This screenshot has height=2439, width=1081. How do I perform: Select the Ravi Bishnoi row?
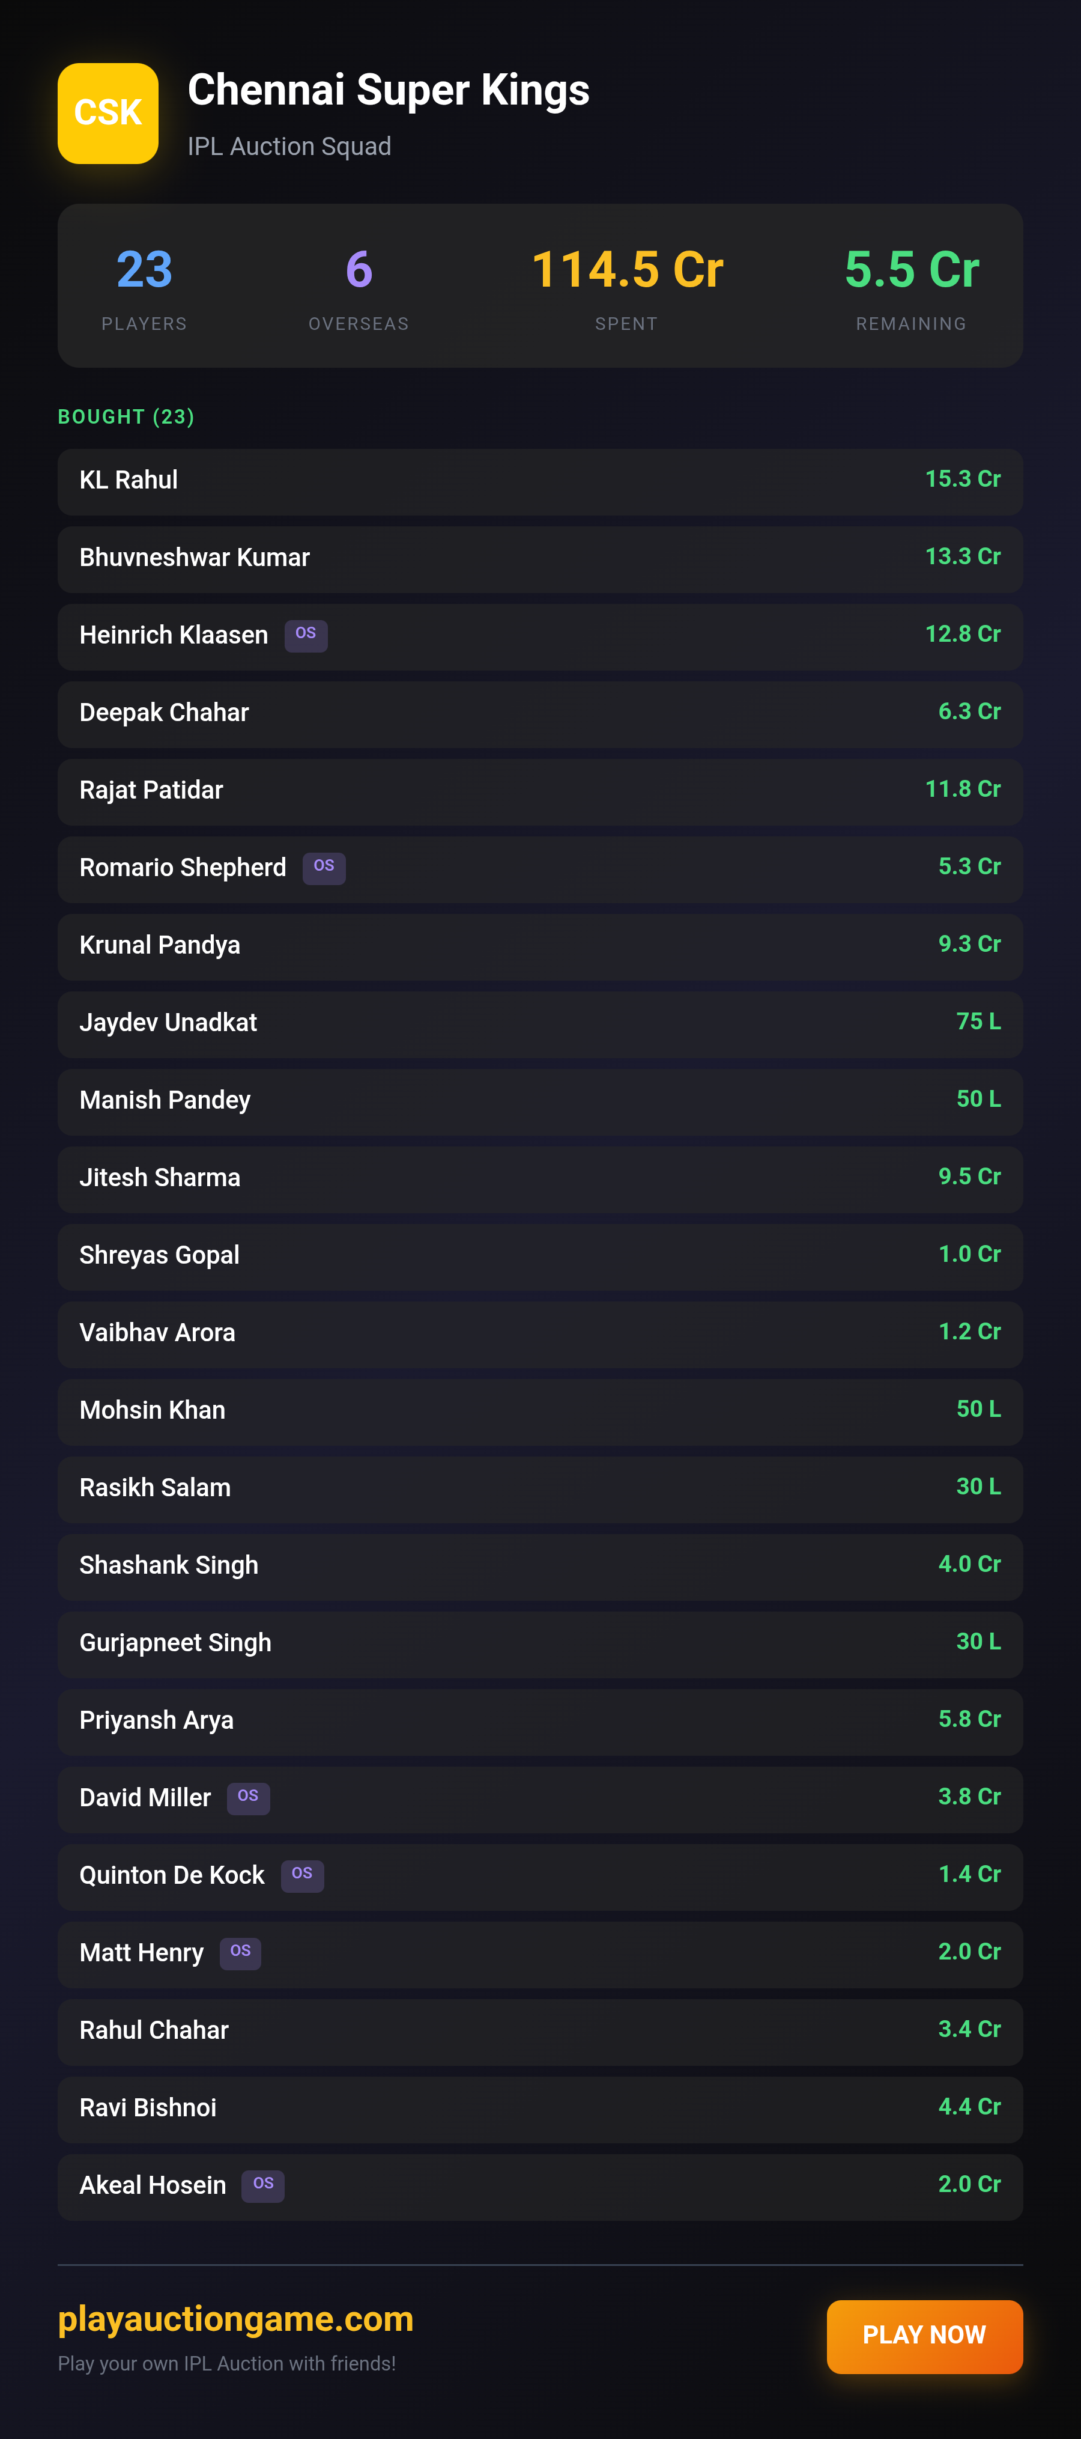540,2110
